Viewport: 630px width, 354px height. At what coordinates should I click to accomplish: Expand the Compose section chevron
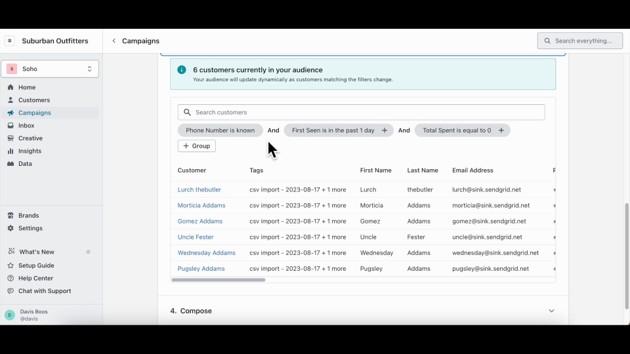[551, 311]
